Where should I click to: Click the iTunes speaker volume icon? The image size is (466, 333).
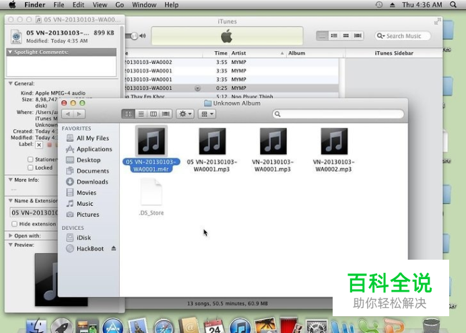[x=143, y=36]
